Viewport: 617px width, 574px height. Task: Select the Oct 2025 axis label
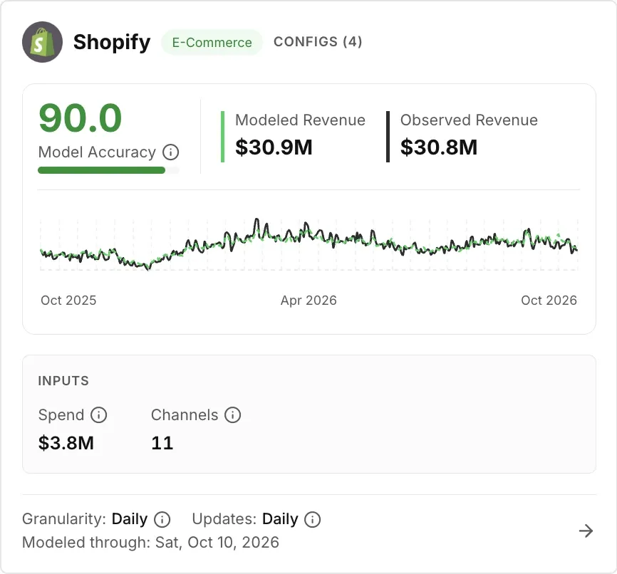click(68, 301)
